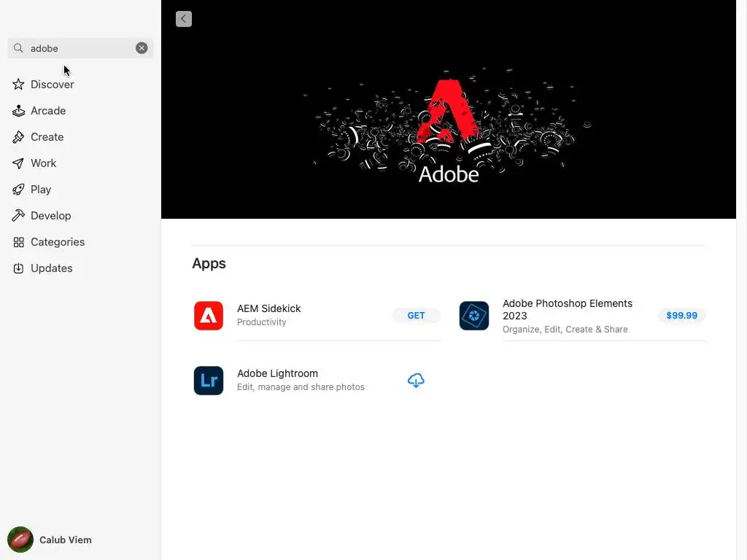Open the Discover section
747x560 pixels.
coord(52,85)
